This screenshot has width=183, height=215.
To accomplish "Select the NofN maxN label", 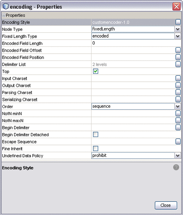I will 13,121.
